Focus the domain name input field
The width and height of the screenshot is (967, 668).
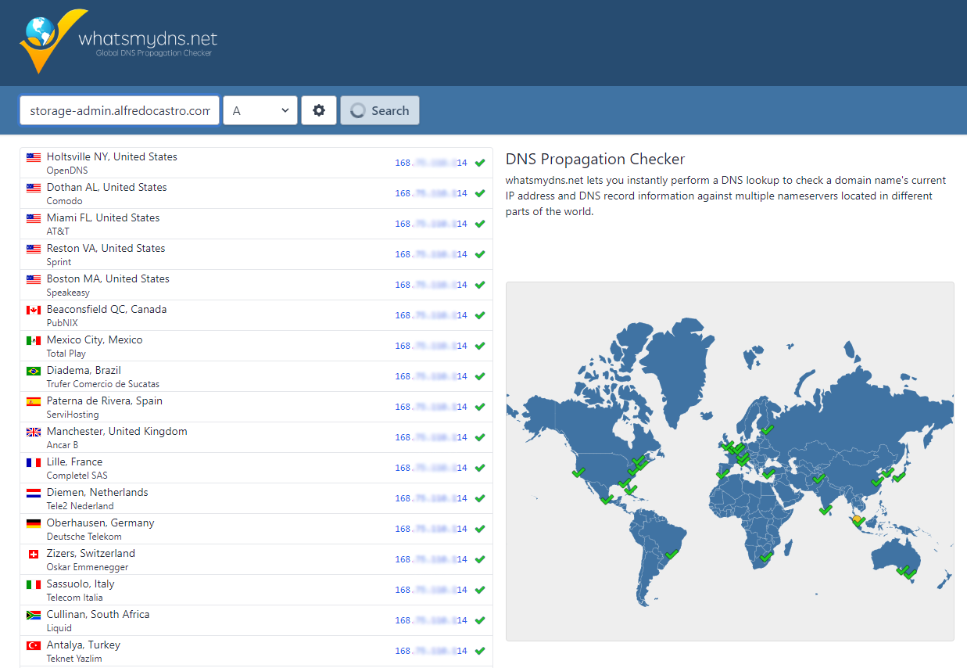(x=120, y=110)
